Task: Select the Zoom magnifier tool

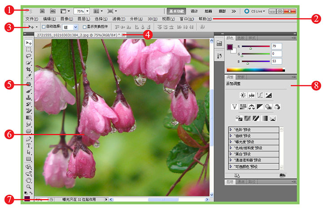Action: (29, 186)
